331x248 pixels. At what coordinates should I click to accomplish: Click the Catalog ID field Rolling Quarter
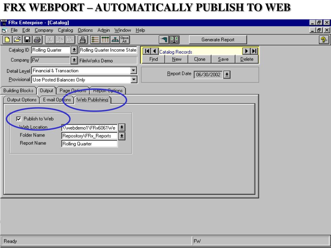[x=51, y=50]
